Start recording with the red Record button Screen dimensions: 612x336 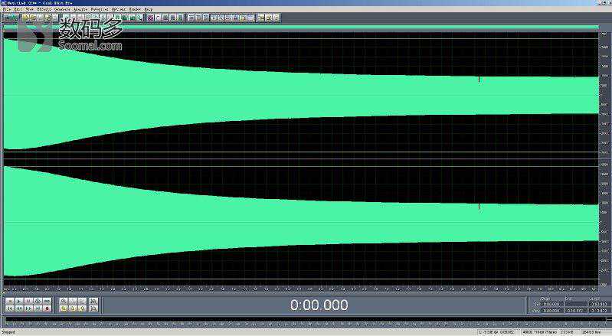pos(47,309)
